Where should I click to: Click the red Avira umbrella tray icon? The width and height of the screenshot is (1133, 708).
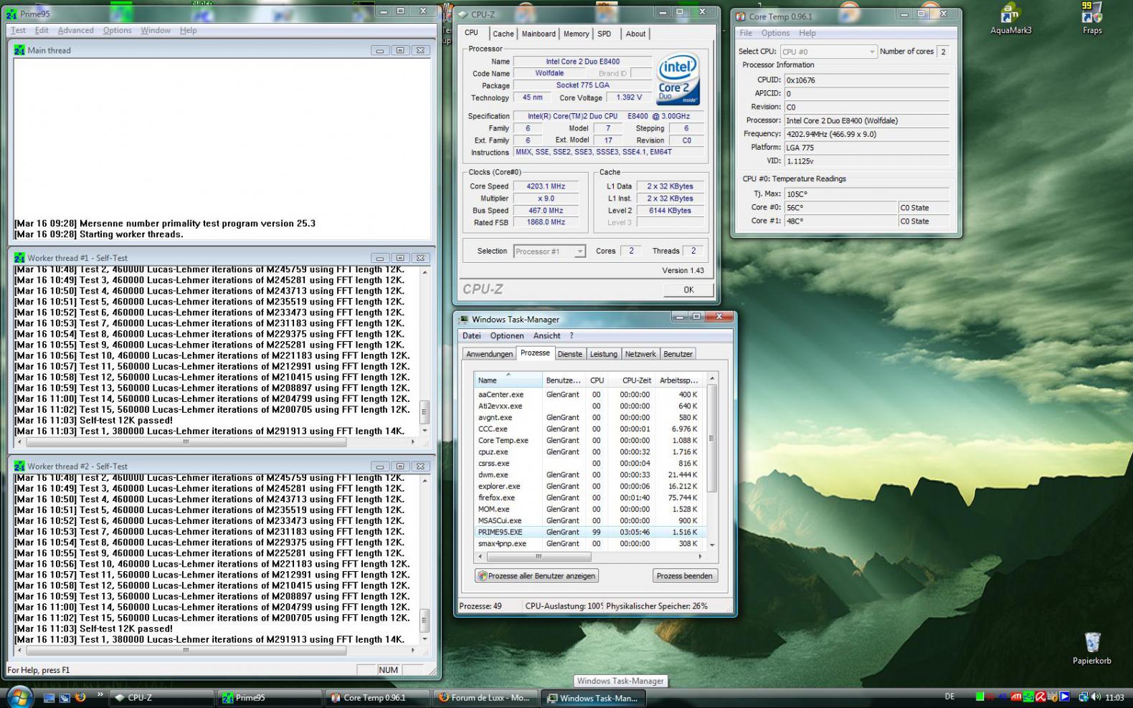coord(1040,697)
